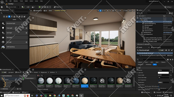Activate the viewport select mode arrow
This screenshot has width=174, height=97.
click(98, 11)
